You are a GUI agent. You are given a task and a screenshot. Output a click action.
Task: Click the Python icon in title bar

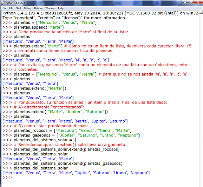(x=3, y=3)
